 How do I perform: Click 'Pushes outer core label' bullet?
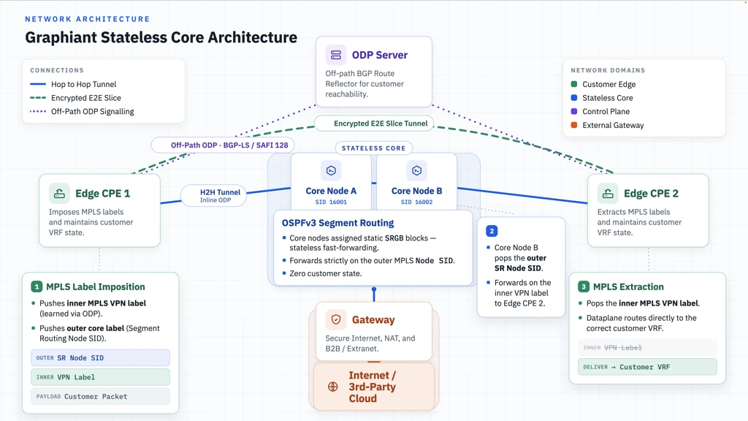click(99, 333)
